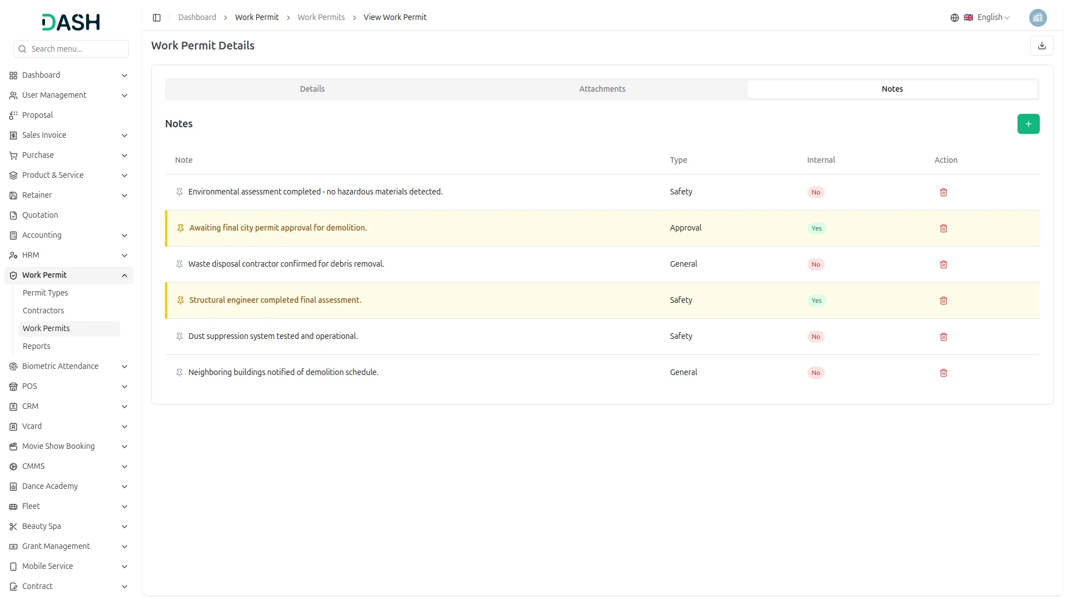Unpin the Structural engineer assessment note
The height and width of the screenshot is (600, 1067).
click(x=181, y=301)
